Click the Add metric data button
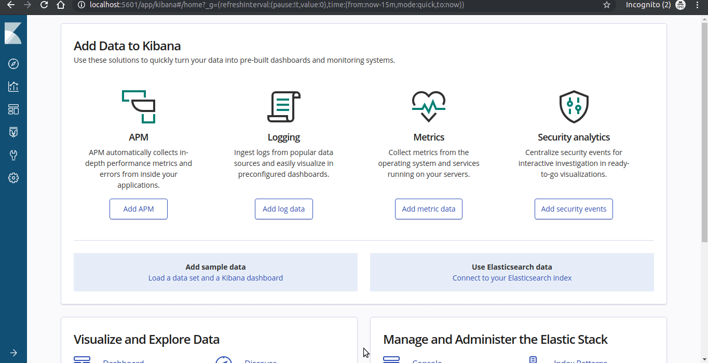This screenshot has width=708, height=363. pyautogui.click(x=429, y=209)
